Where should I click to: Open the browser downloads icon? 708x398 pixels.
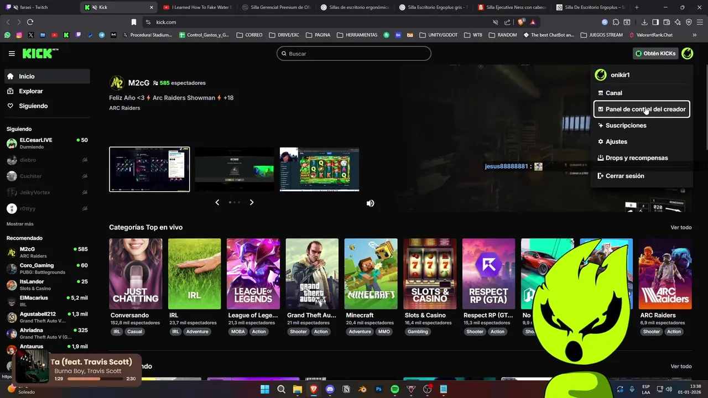click(644, 22)
